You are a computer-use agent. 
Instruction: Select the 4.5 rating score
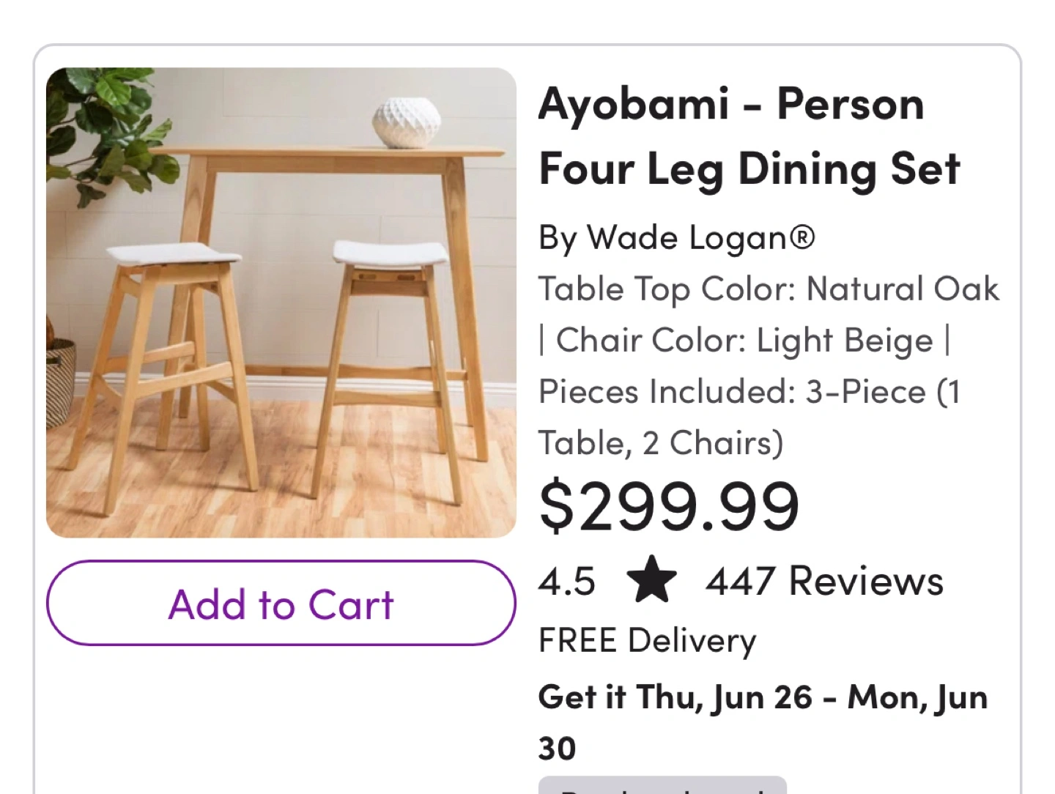[x=567, y=582]
